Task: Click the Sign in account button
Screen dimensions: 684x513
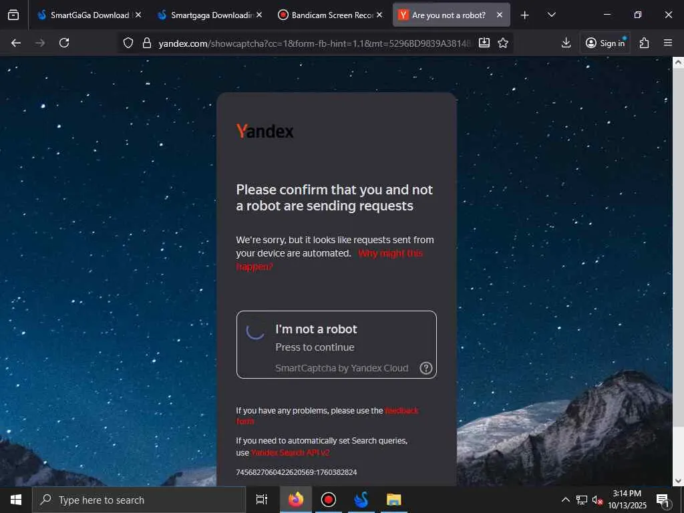Action: [x=605, y=43]
